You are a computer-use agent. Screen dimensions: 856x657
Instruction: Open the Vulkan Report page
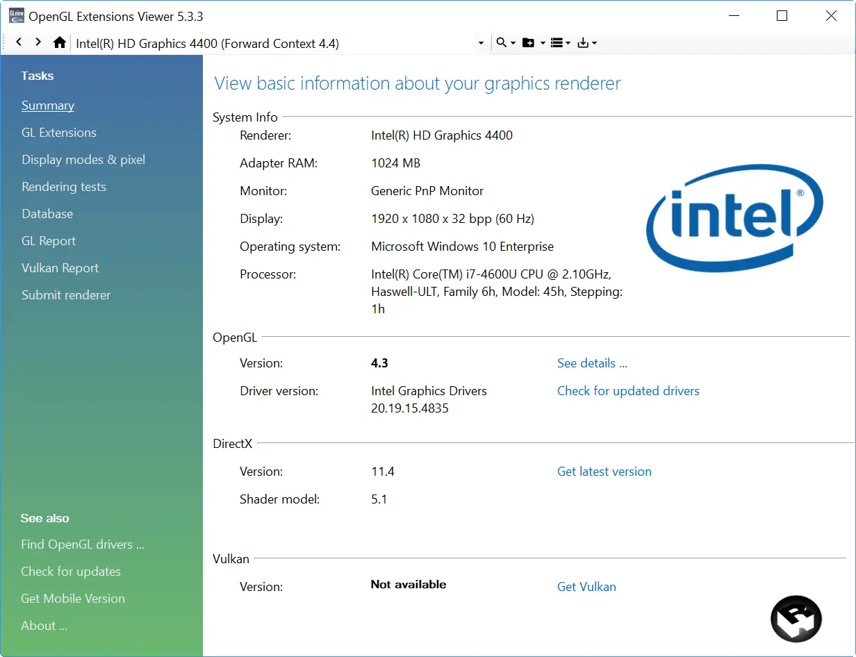60,268
